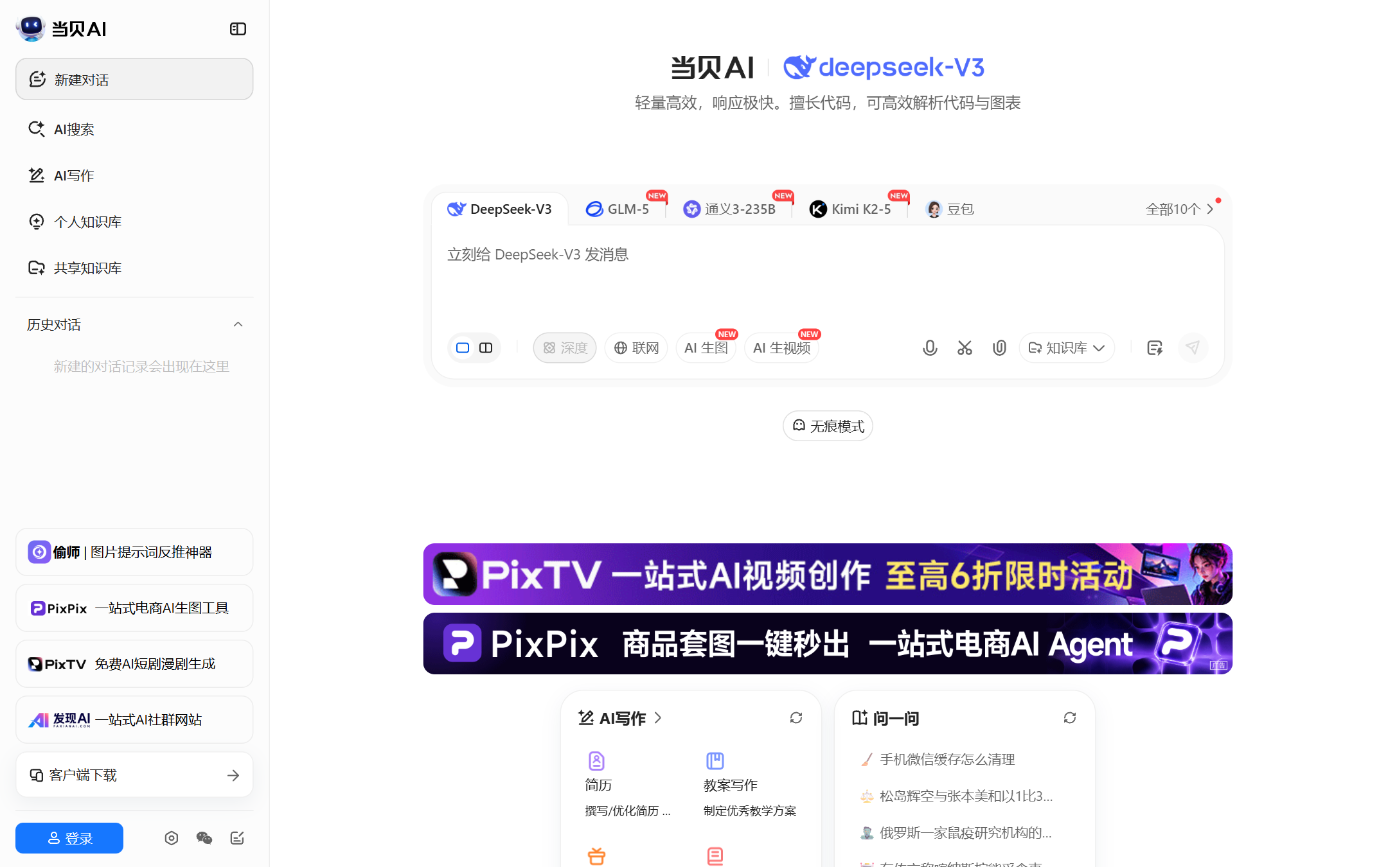Open the 教案写作 writing template

749,784
